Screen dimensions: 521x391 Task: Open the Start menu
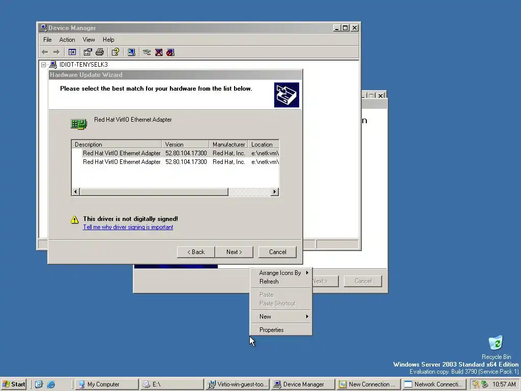click(14, 384)
